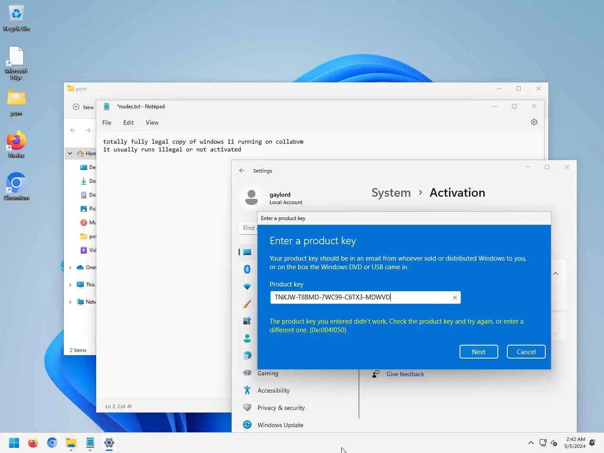Open Firefox from the taskbar
Viewport: 604px width, 453px height.
(x=33, y=443)
